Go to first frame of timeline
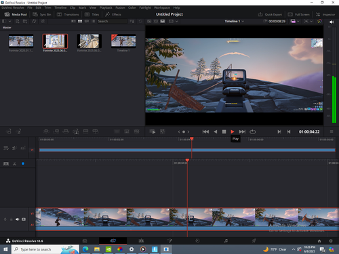 (205, 131)
